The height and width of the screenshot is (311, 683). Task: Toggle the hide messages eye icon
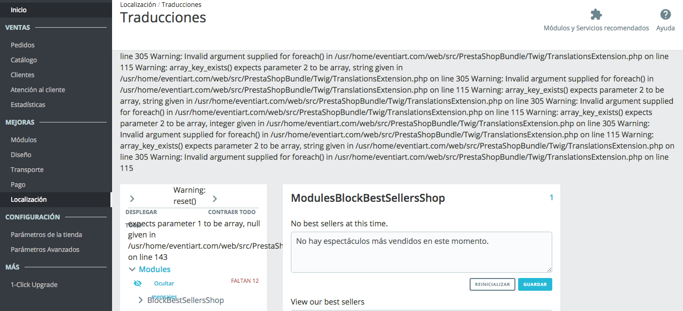pyautogui.click(x=138, y=283)
